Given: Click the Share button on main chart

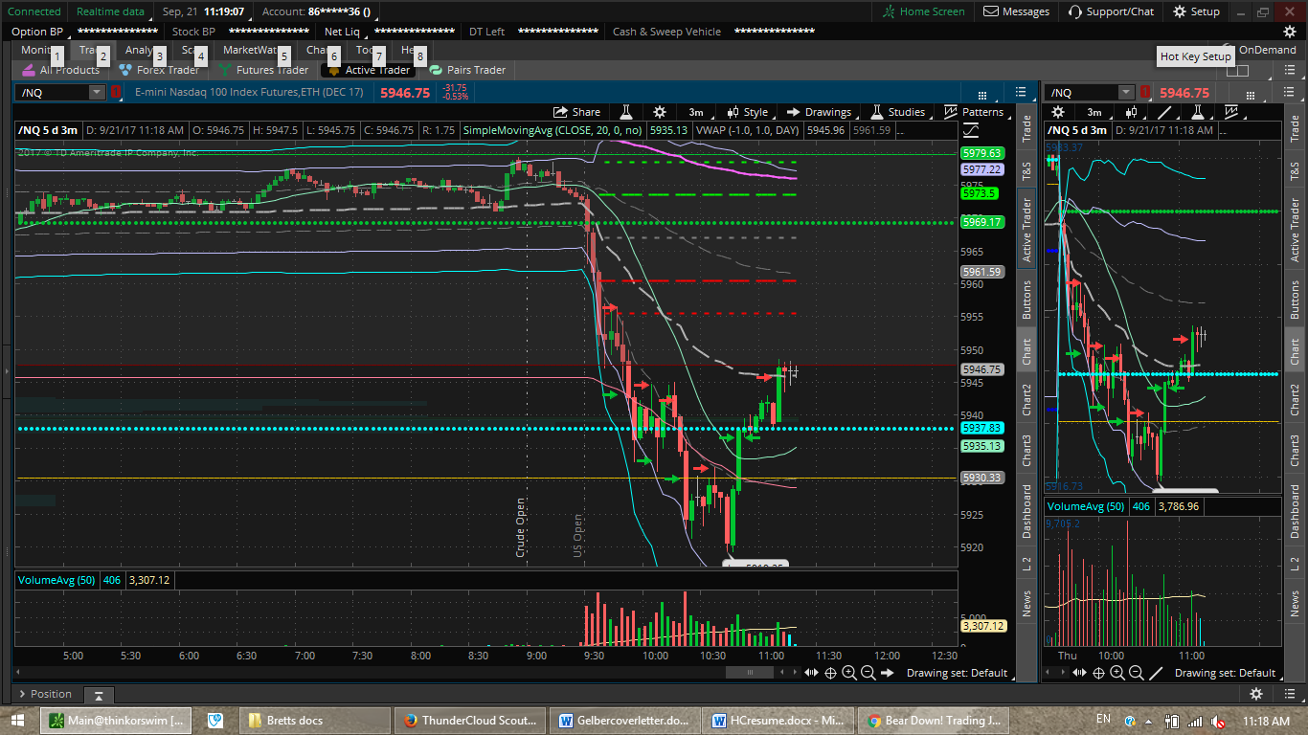Looking at the screenshot, I should coord(577,112).
